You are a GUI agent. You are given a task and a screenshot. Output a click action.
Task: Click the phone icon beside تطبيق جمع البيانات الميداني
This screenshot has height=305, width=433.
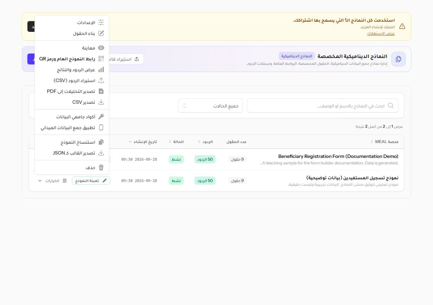click(101, 128)
